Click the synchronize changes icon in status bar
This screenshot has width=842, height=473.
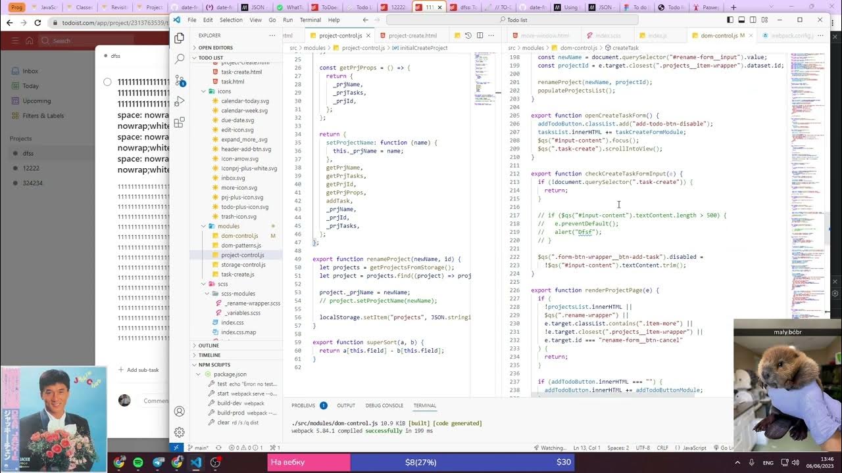point(218,448)
